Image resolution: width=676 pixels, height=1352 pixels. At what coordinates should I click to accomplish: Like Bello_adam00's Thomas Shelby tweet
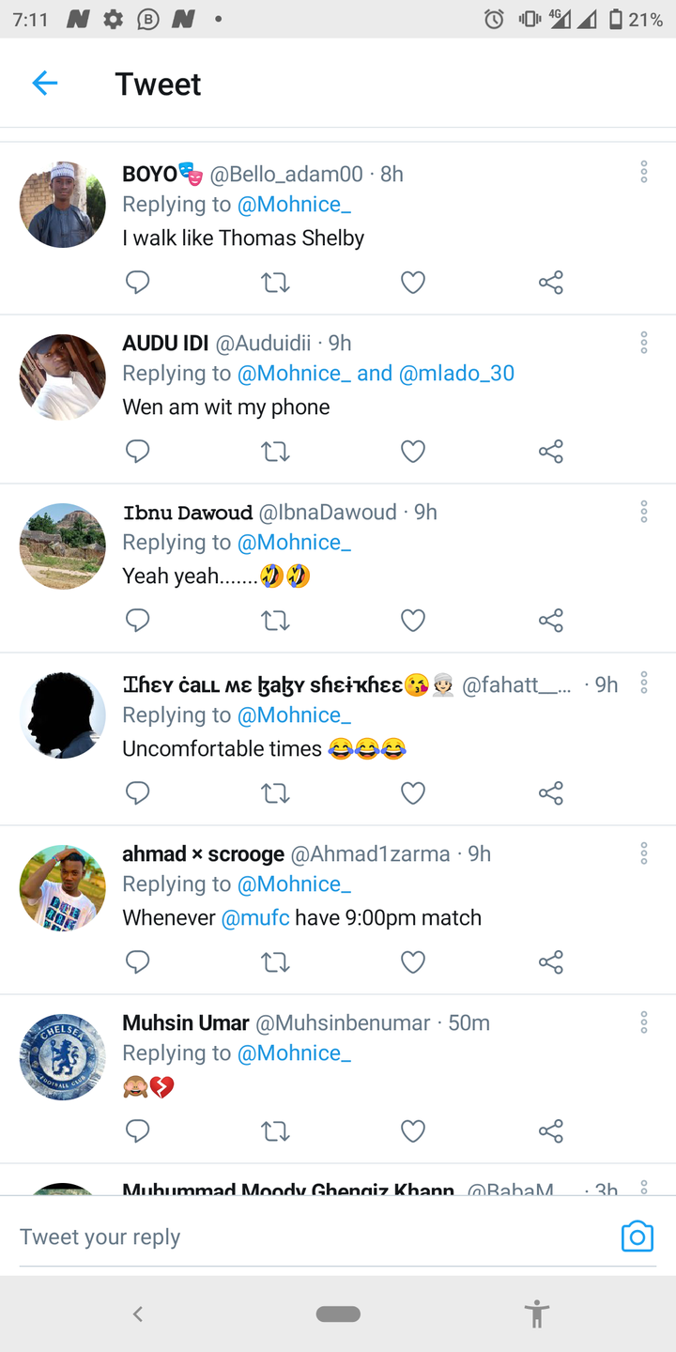pyautogui.click(x=413, y=283)
